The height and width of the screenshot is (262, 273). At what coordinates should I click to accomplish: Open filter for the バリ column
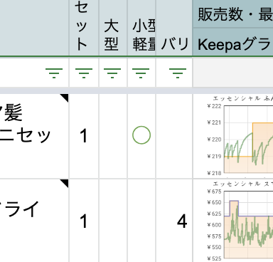tap(178, 73)
